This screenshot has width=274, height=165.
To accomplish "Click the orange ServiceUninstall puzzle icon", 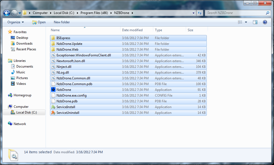I will 53,113.
